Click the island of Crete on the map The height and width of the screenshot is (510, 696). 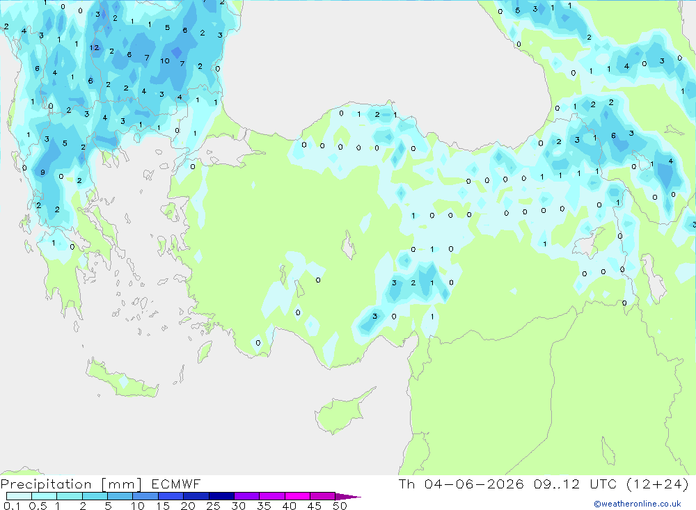pyautogui.click(x=122, y=379)
